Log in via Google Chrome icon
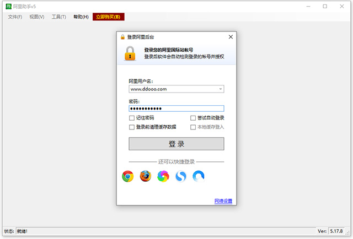Screen dimensions: 353x239 click(x=127, y=176)
